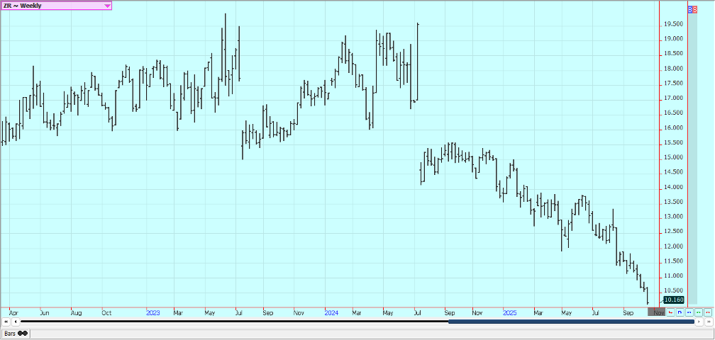Click the green dash chart icon
715x340 pixels.
click(698, 312)
